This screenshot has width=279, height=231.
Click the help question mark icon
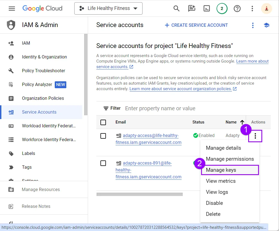tap(237, 9)
